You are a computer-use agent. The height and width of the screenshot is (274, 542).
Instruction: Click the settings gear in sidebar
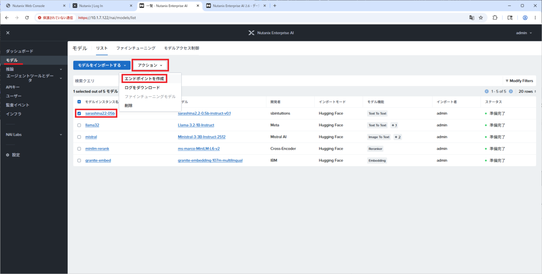tap(8, 155)
